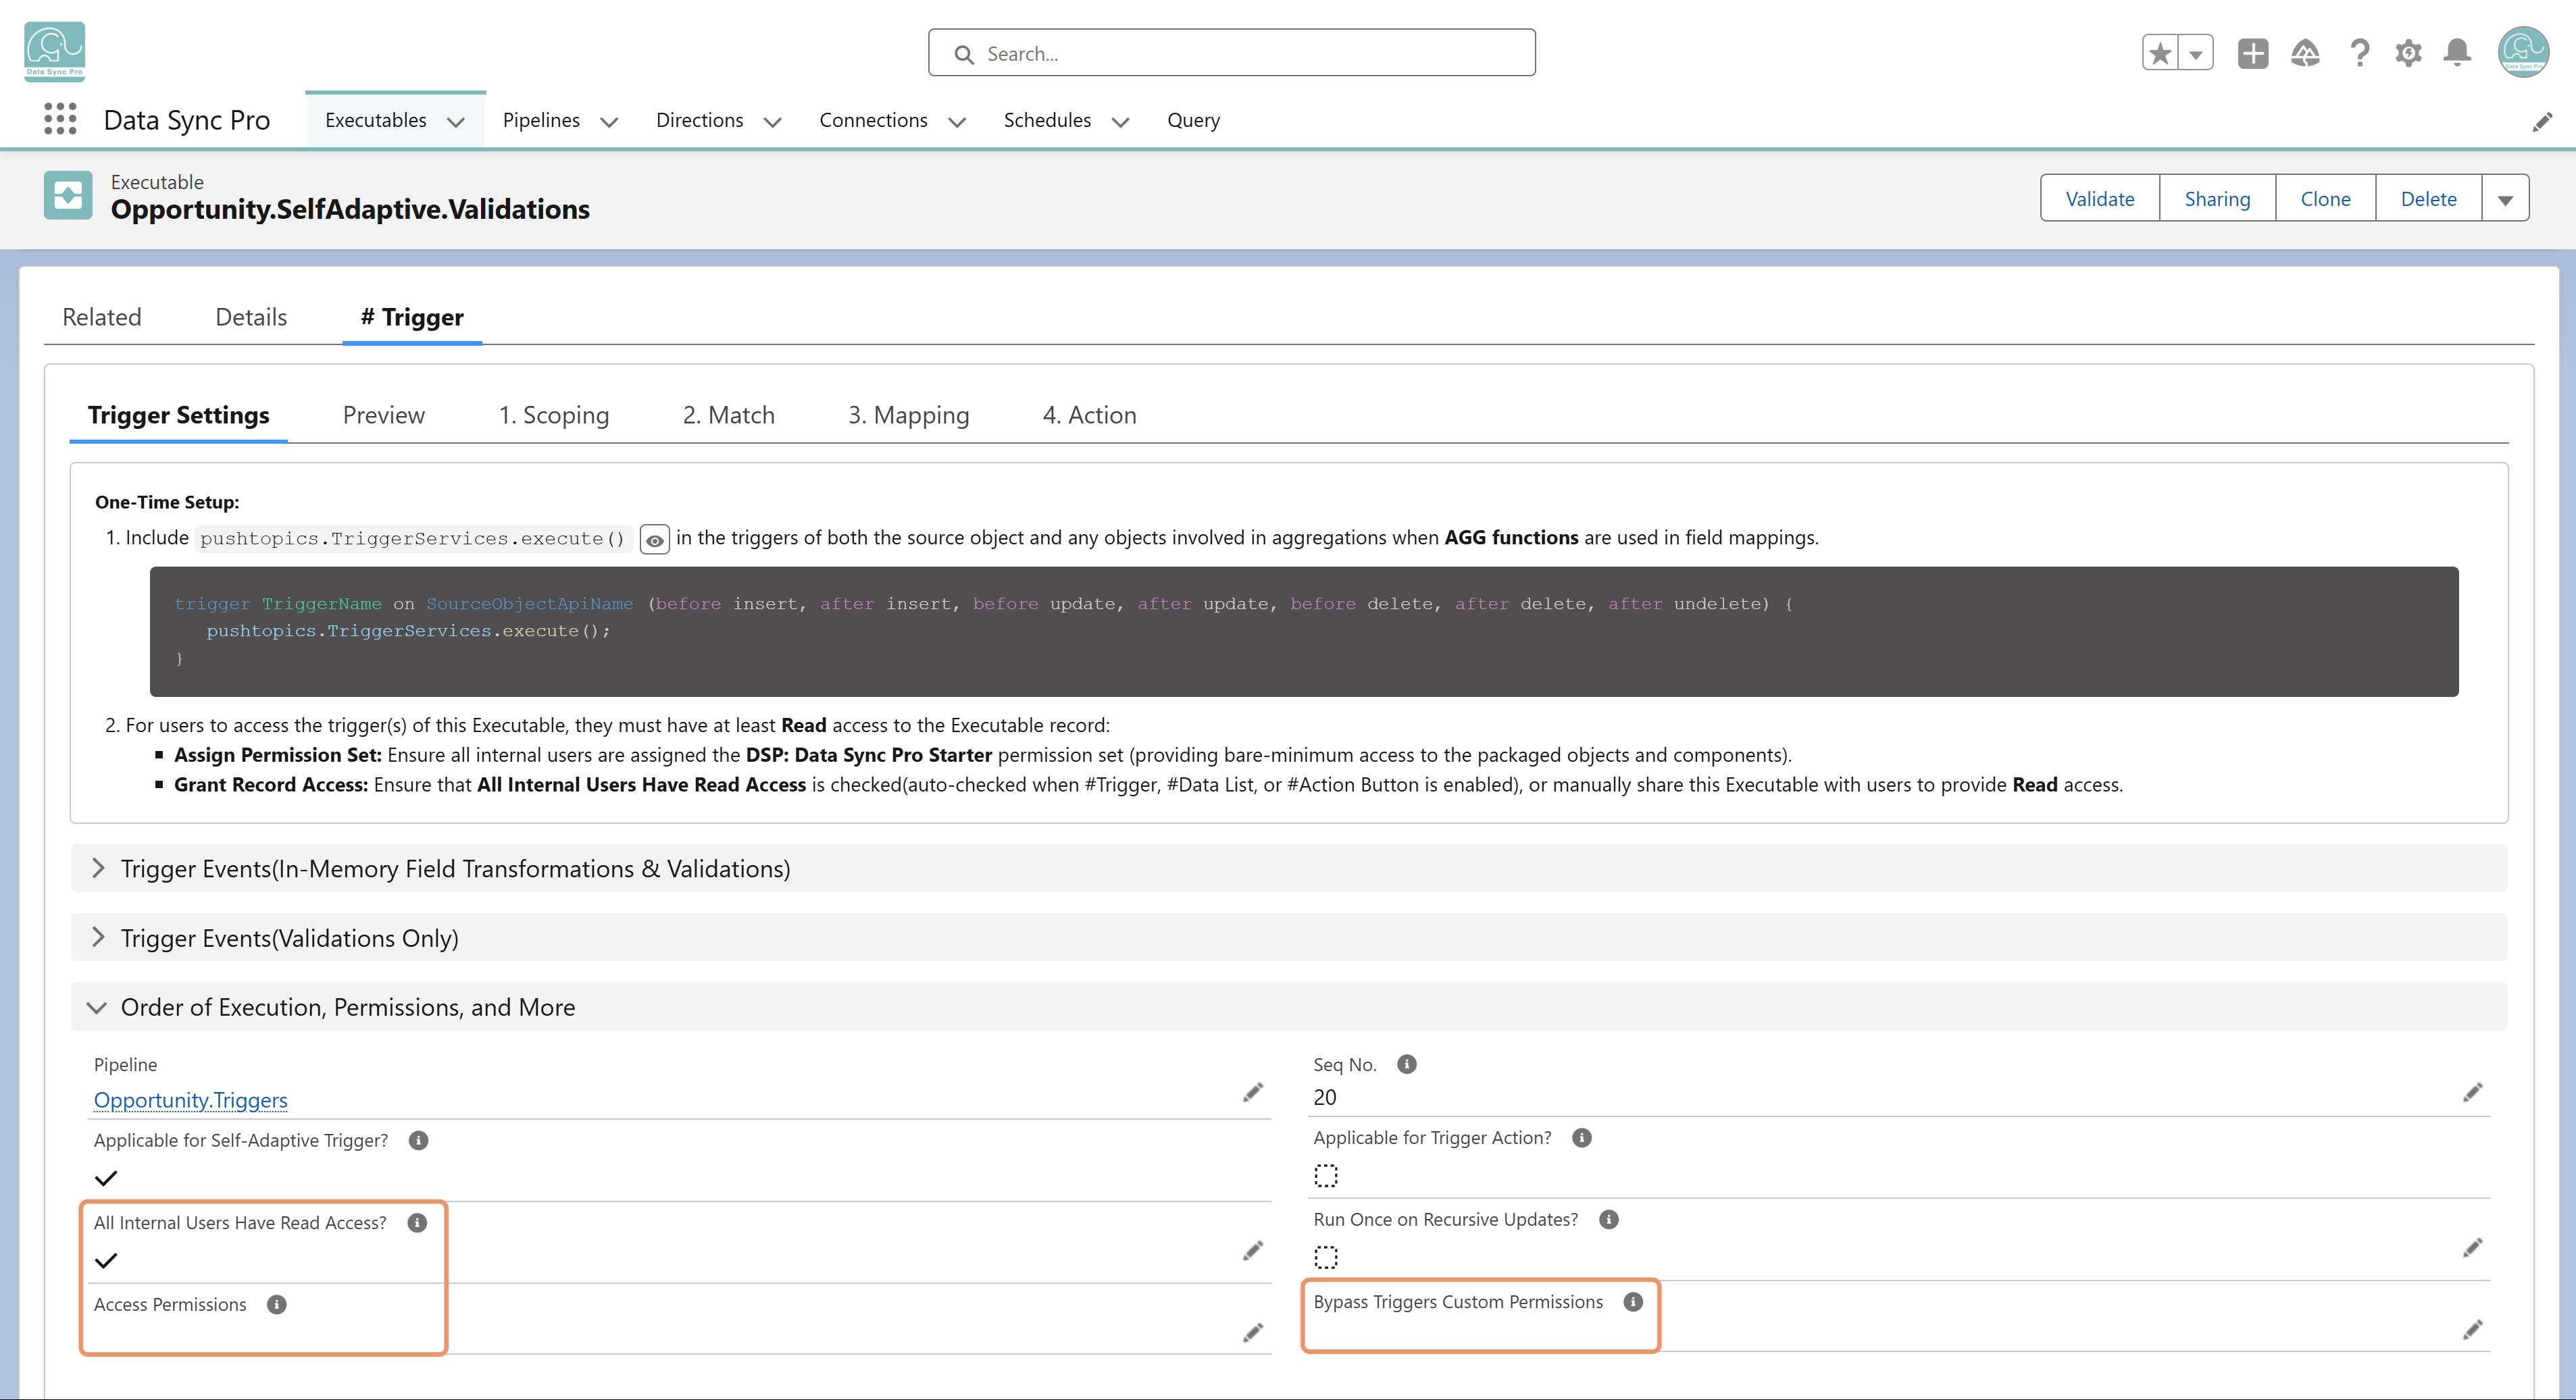2576x1400 pixels.
Task: Click the Delete button
Action: (x=2428, y=198)
